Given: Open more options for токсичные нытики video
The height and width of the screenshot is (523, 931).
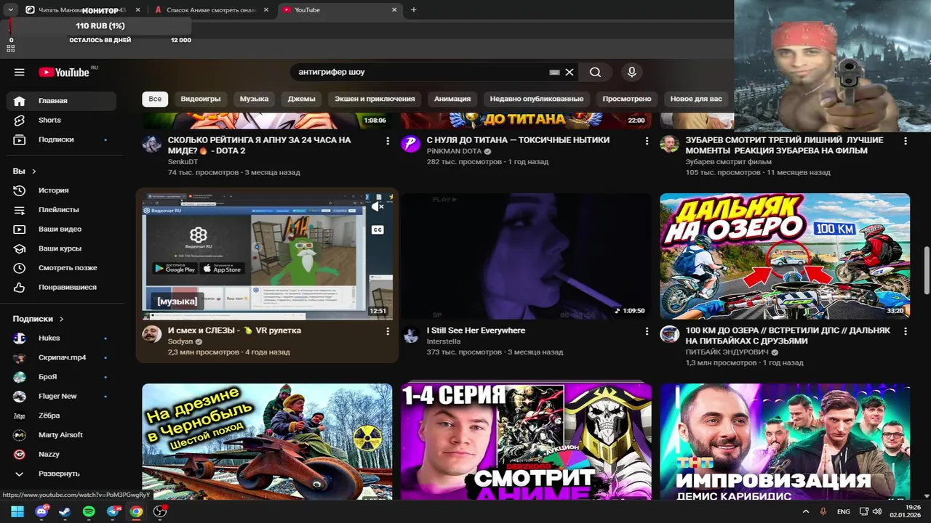Looking at the screenshot, I should (647, 140).
